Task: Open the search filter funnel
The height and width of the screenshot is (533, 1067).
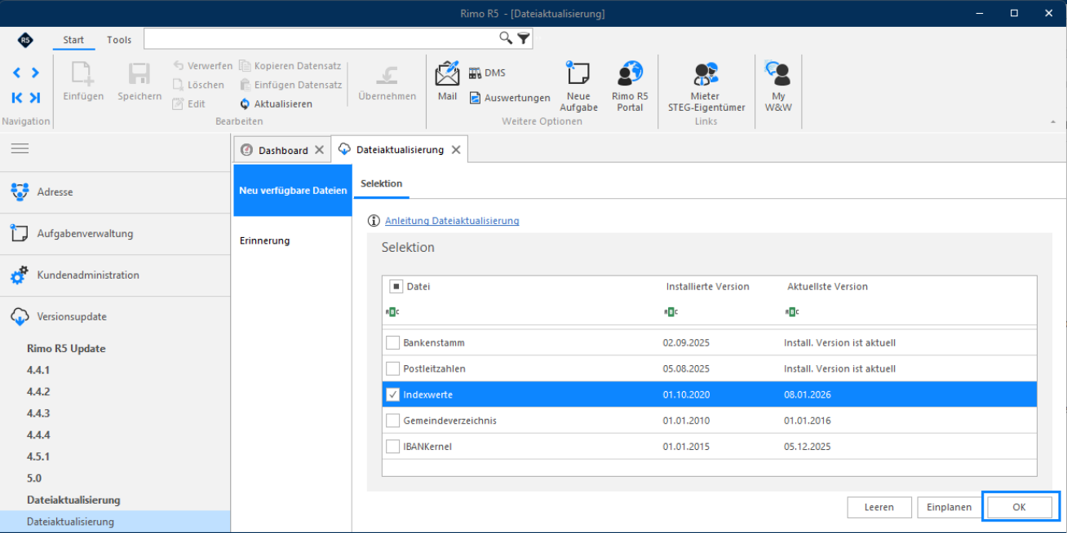Action: [x=524, y=38]
